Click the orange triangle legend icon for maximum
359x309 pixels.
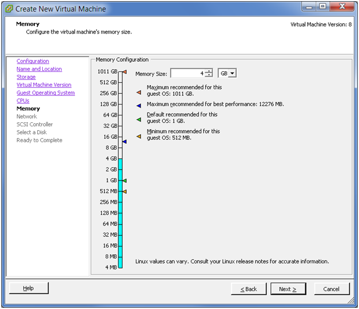click(x=139, y=93)
